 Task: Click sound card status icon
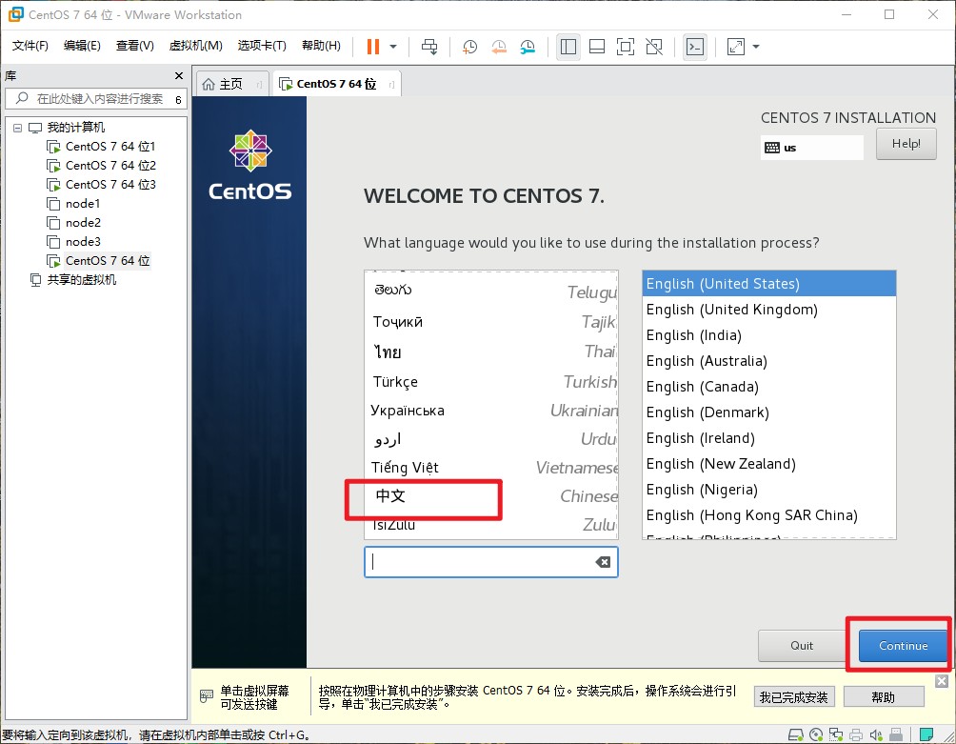point(876,734)
